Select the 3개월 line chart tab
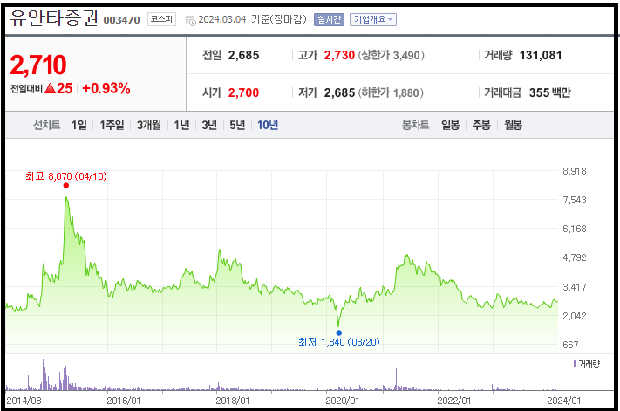Viewport: 620px width, 411px height. (x=148, y=125)
